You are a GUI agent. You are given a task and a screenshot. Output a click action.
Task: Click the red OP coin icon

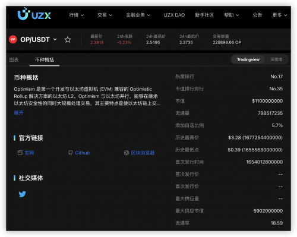[13, 39]
